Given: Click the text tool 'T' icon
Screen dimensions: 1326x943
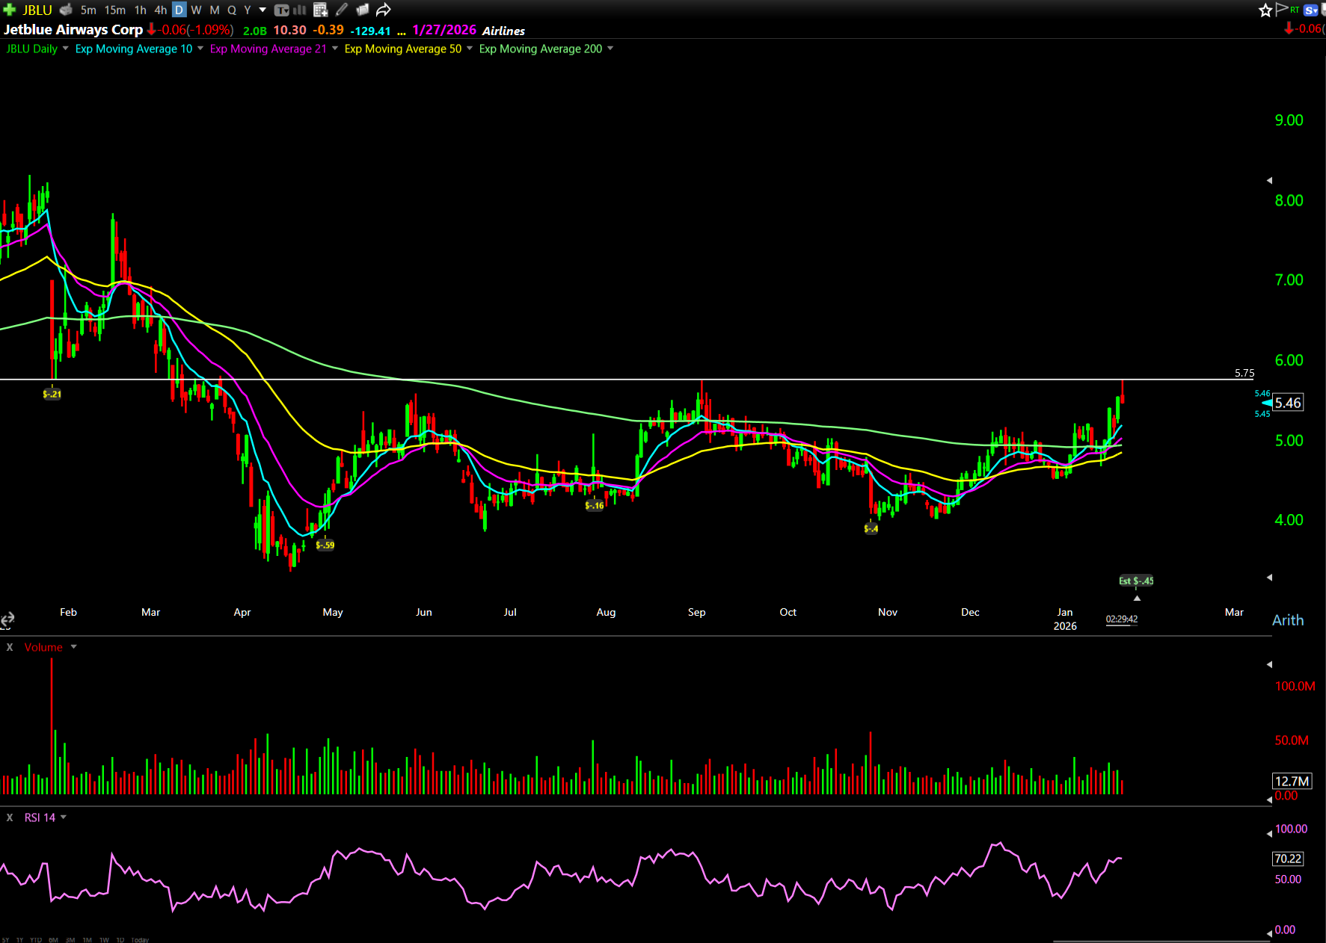Looking at the screenshot, I should tap(281, 10).
